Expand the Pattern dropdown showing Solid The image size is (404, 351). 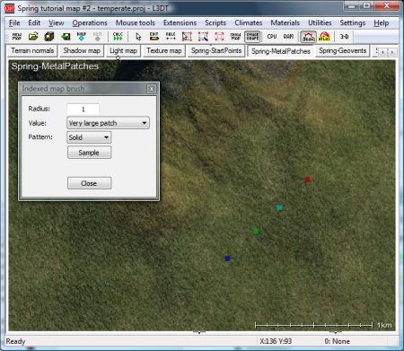coord(89,137)
